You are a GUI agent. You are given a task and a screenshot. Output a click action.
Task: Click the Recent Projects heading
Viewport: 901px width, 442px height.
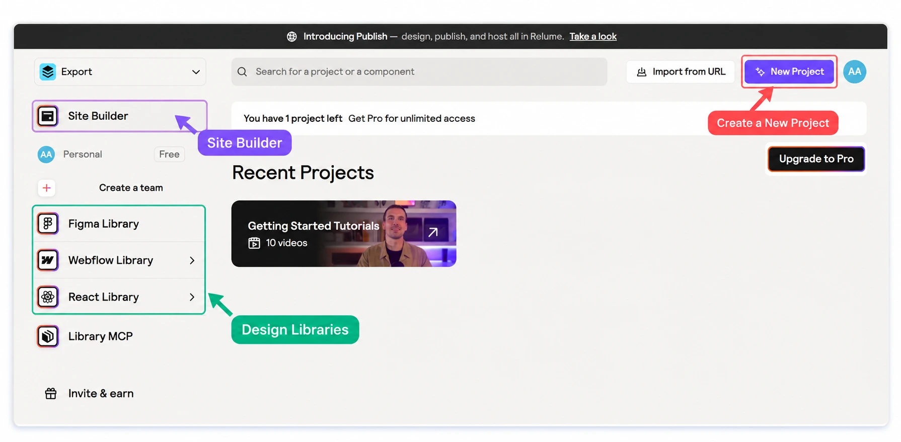coord(303,173)
